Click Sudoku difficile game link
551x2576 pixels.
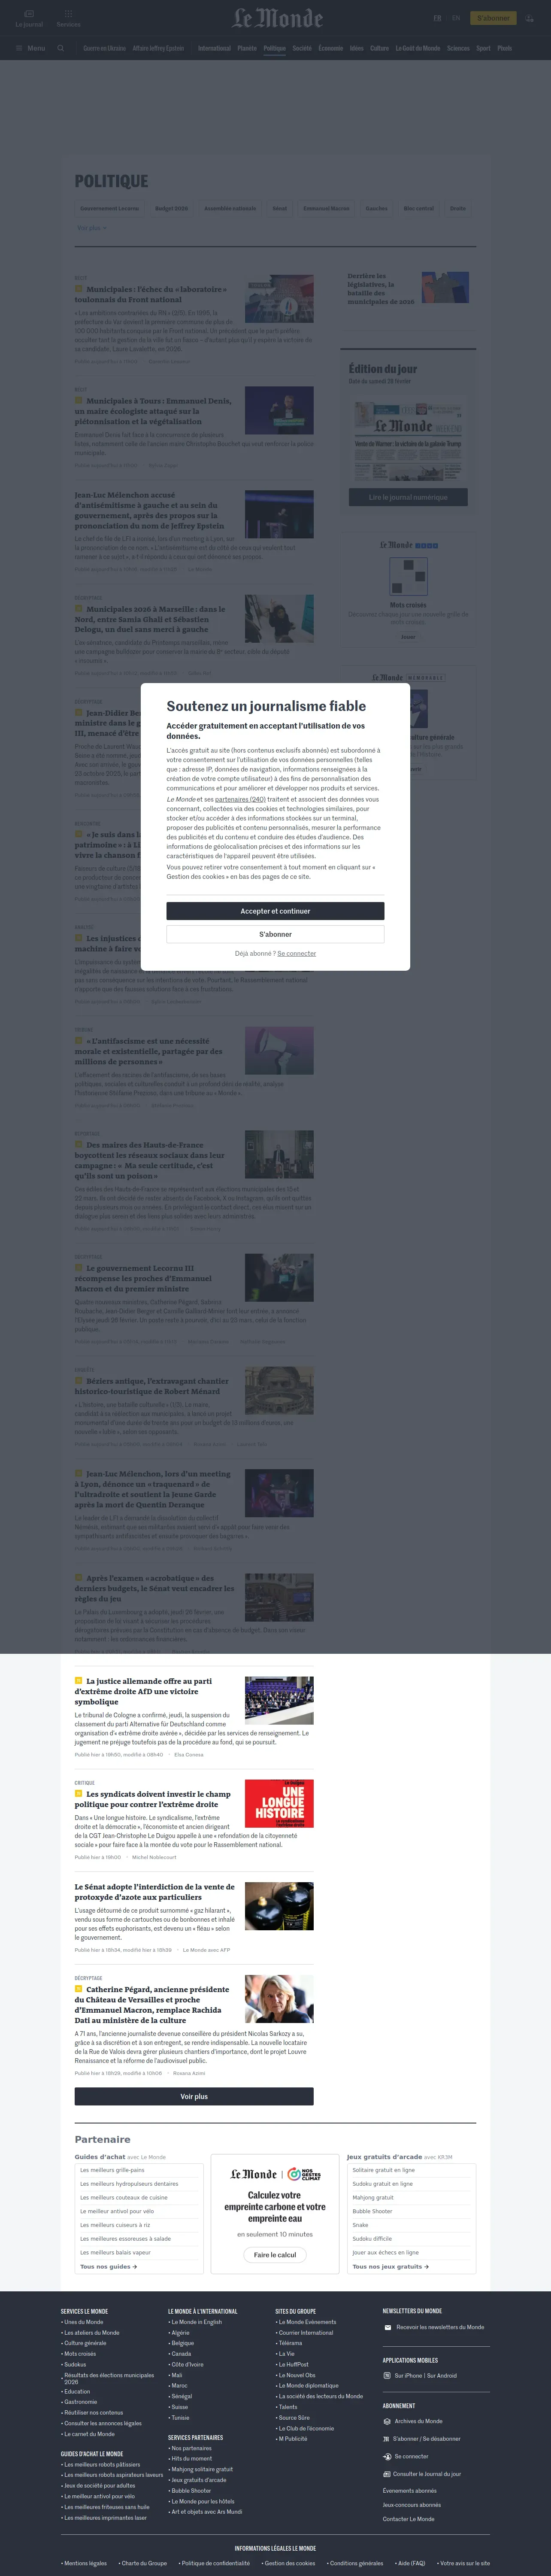(372, 2238)
